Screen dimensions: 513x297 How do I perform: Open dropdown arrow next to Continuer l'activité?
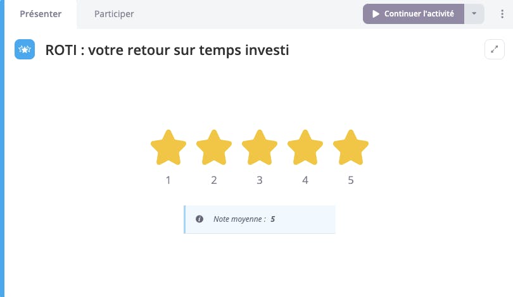click(x=474, y=14)
